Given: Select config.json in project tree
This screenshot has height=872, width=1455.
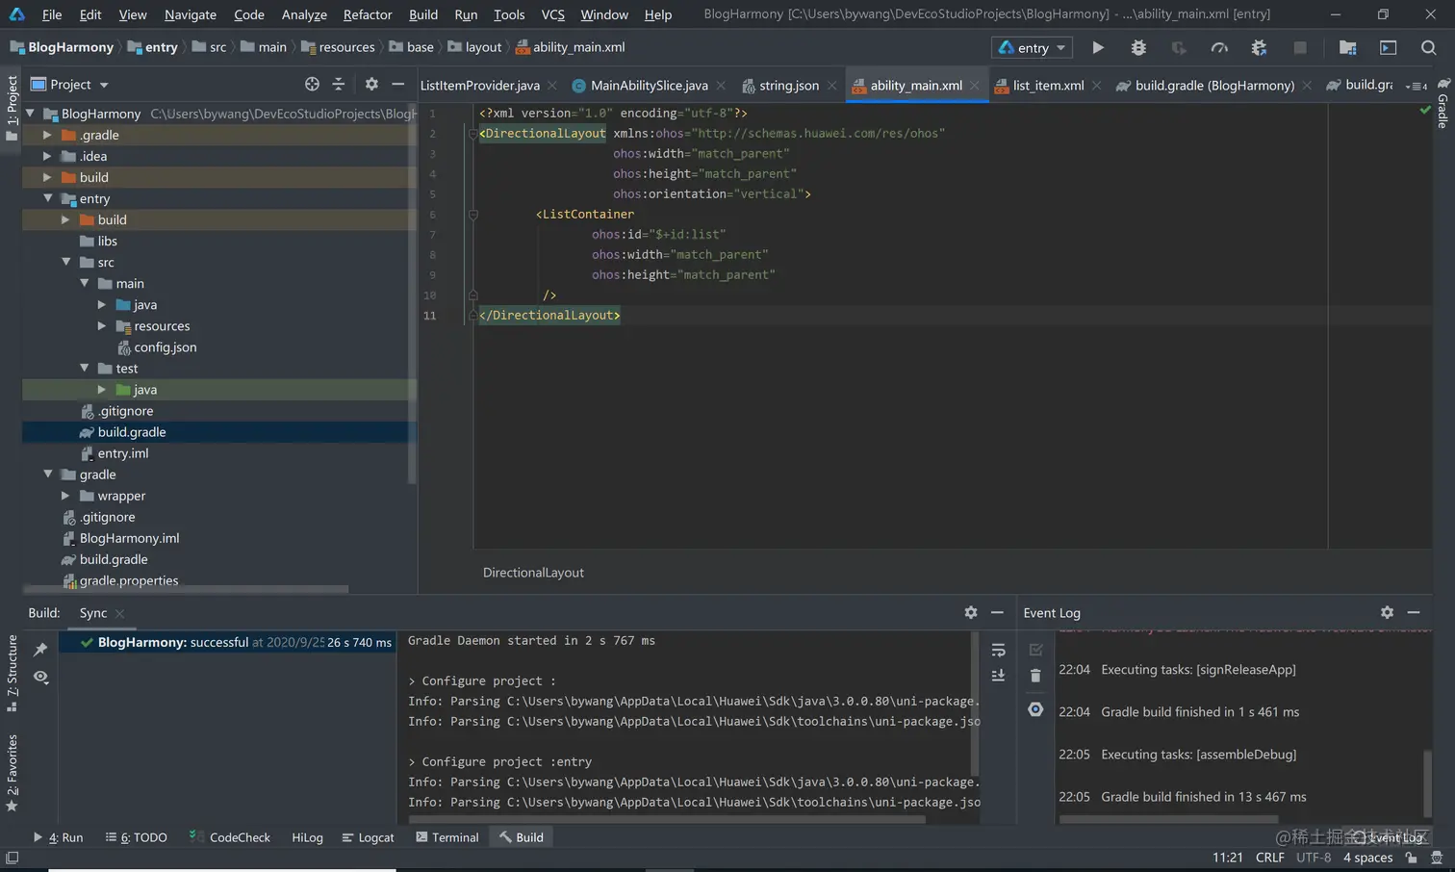Looking at the screenshot, I should pyautogui.click(x=165, y=347).
